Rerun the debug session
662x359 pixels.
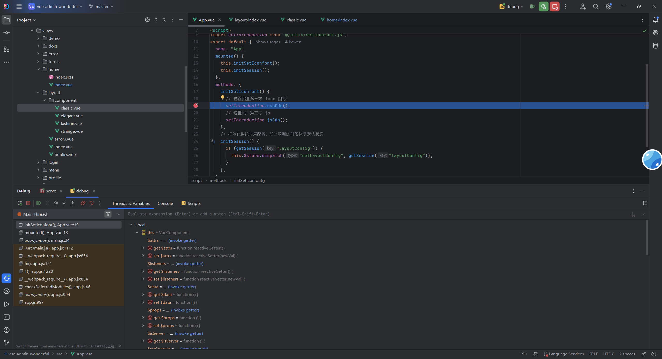coord(20,203)
